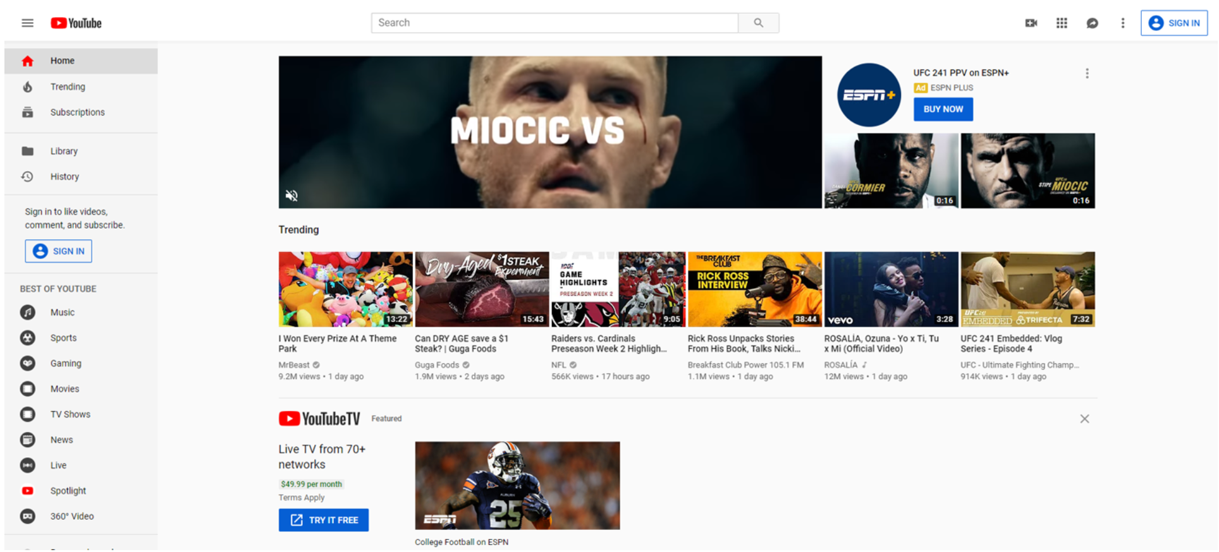The width and height of the screenshot is (1219, 552).
Task: Visit the NFL channel
Action: tap(558, 365)
